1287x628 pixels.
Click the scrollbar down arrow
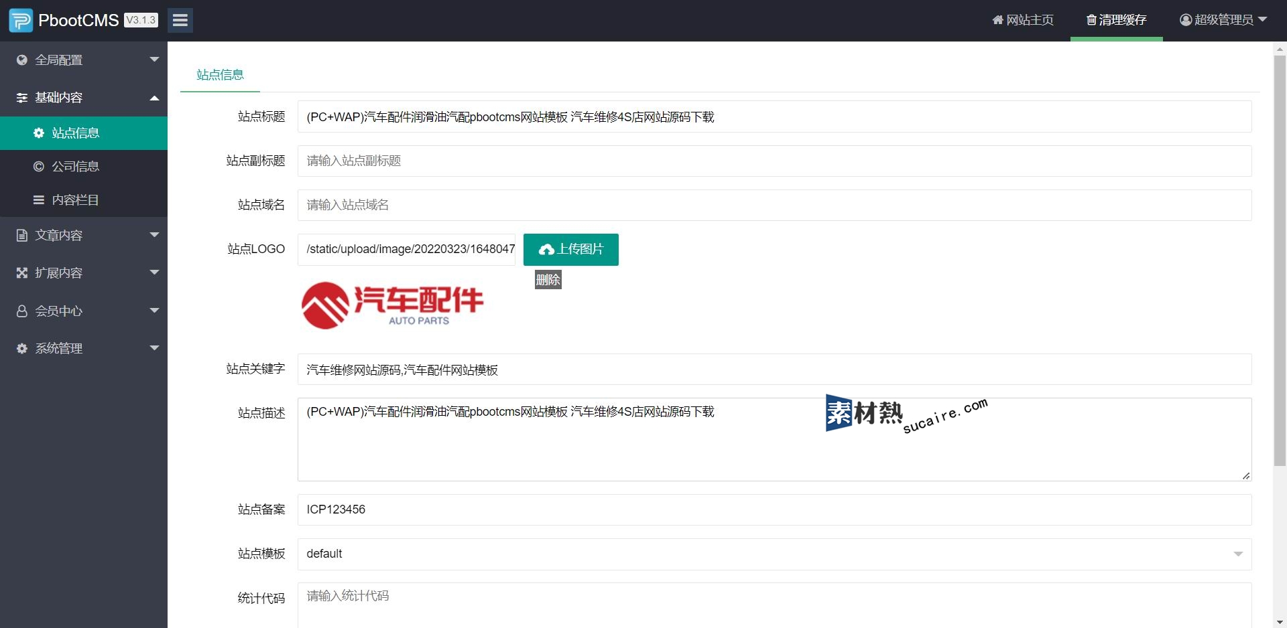point(1280,622)
